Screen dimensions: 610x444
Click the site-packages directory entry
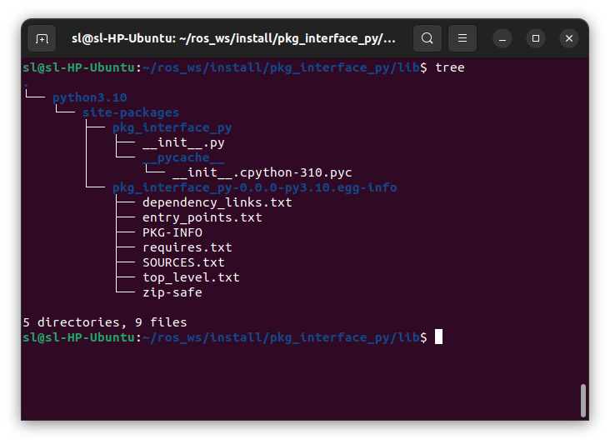pos(131,112)
